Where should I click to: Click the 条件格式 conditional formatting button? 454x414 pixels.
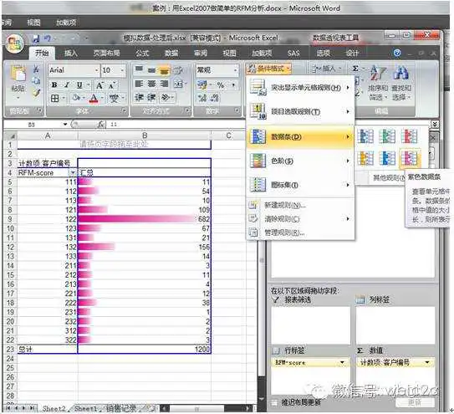269,69
